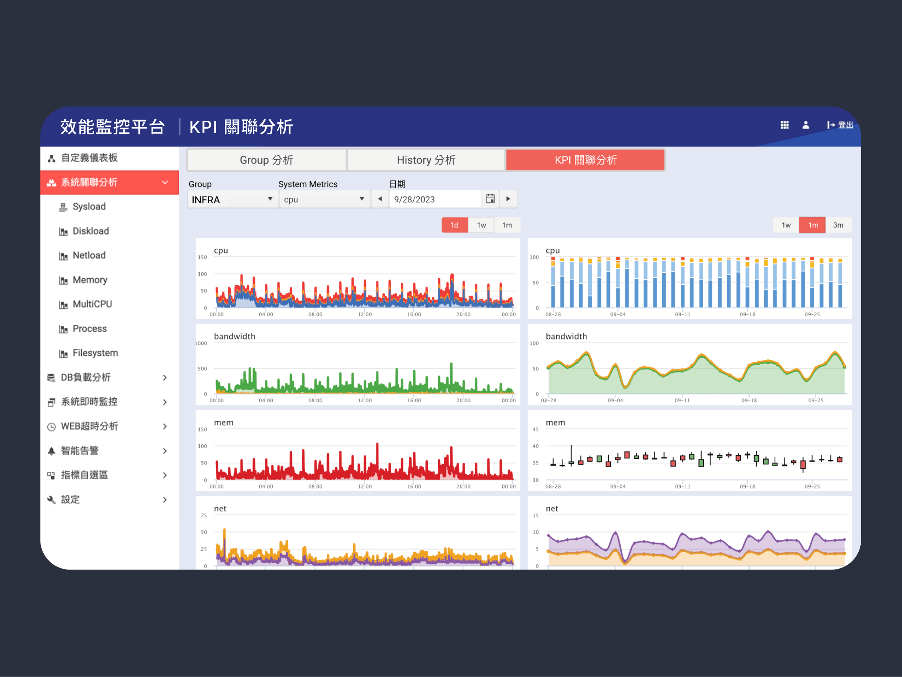Click the user profile icon
The image size is (902, 677).
[x=805, y=125]
